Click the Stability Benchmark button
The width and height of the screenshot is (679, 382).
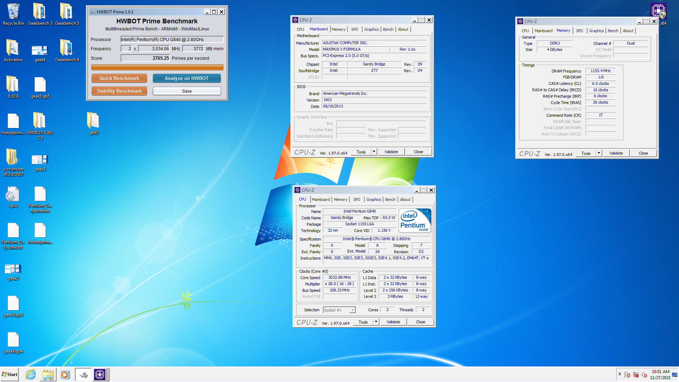click(x=119, y=91)
